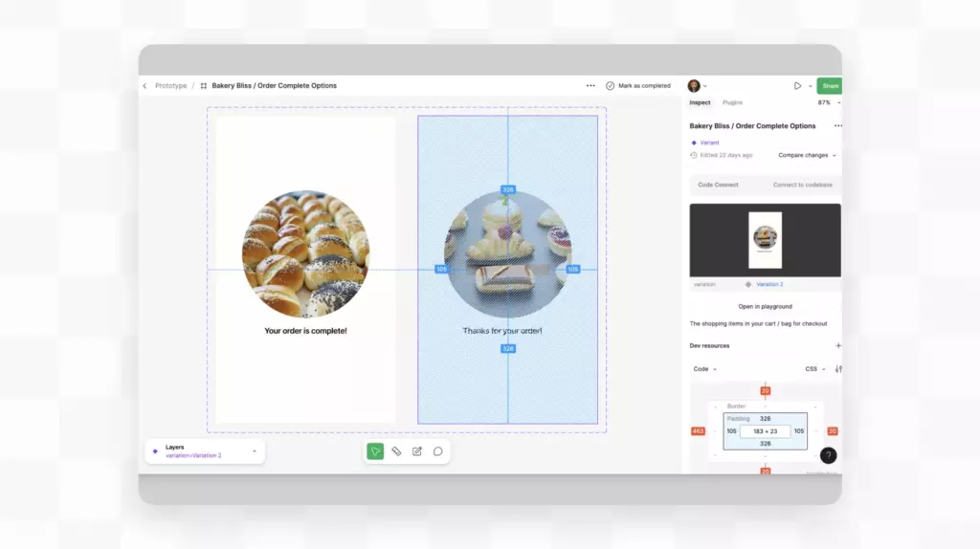Viewport: 980px width, 549px height.
Task: Click the Border label in box model
Action: tap(736, 406)
